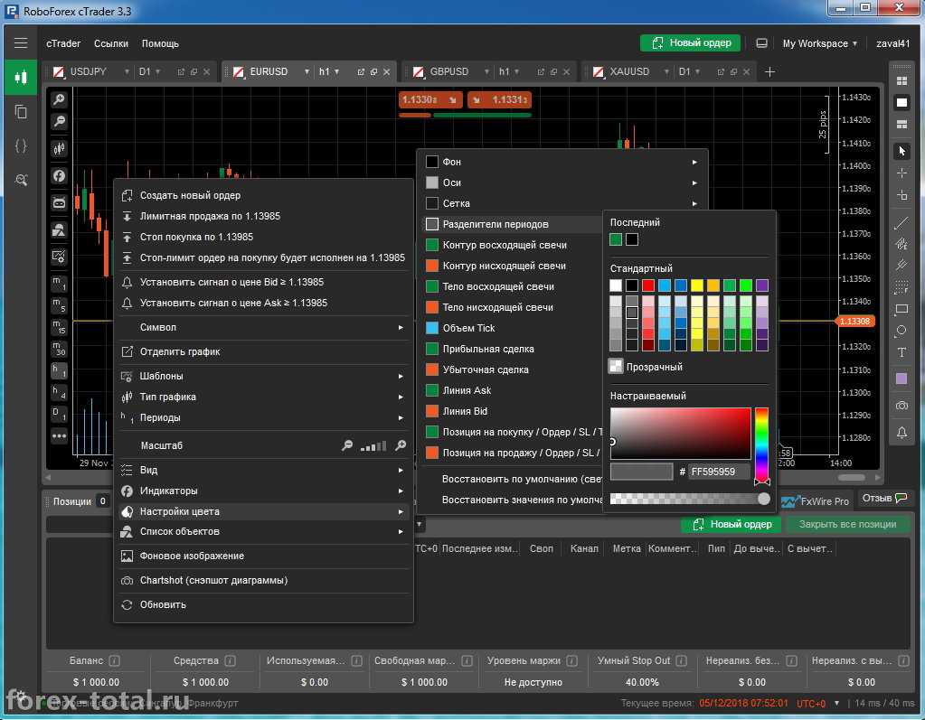Choose Создать новый ордер from context menu
The width and height of the screenshot is (925, 720).
tap(190, 195)
